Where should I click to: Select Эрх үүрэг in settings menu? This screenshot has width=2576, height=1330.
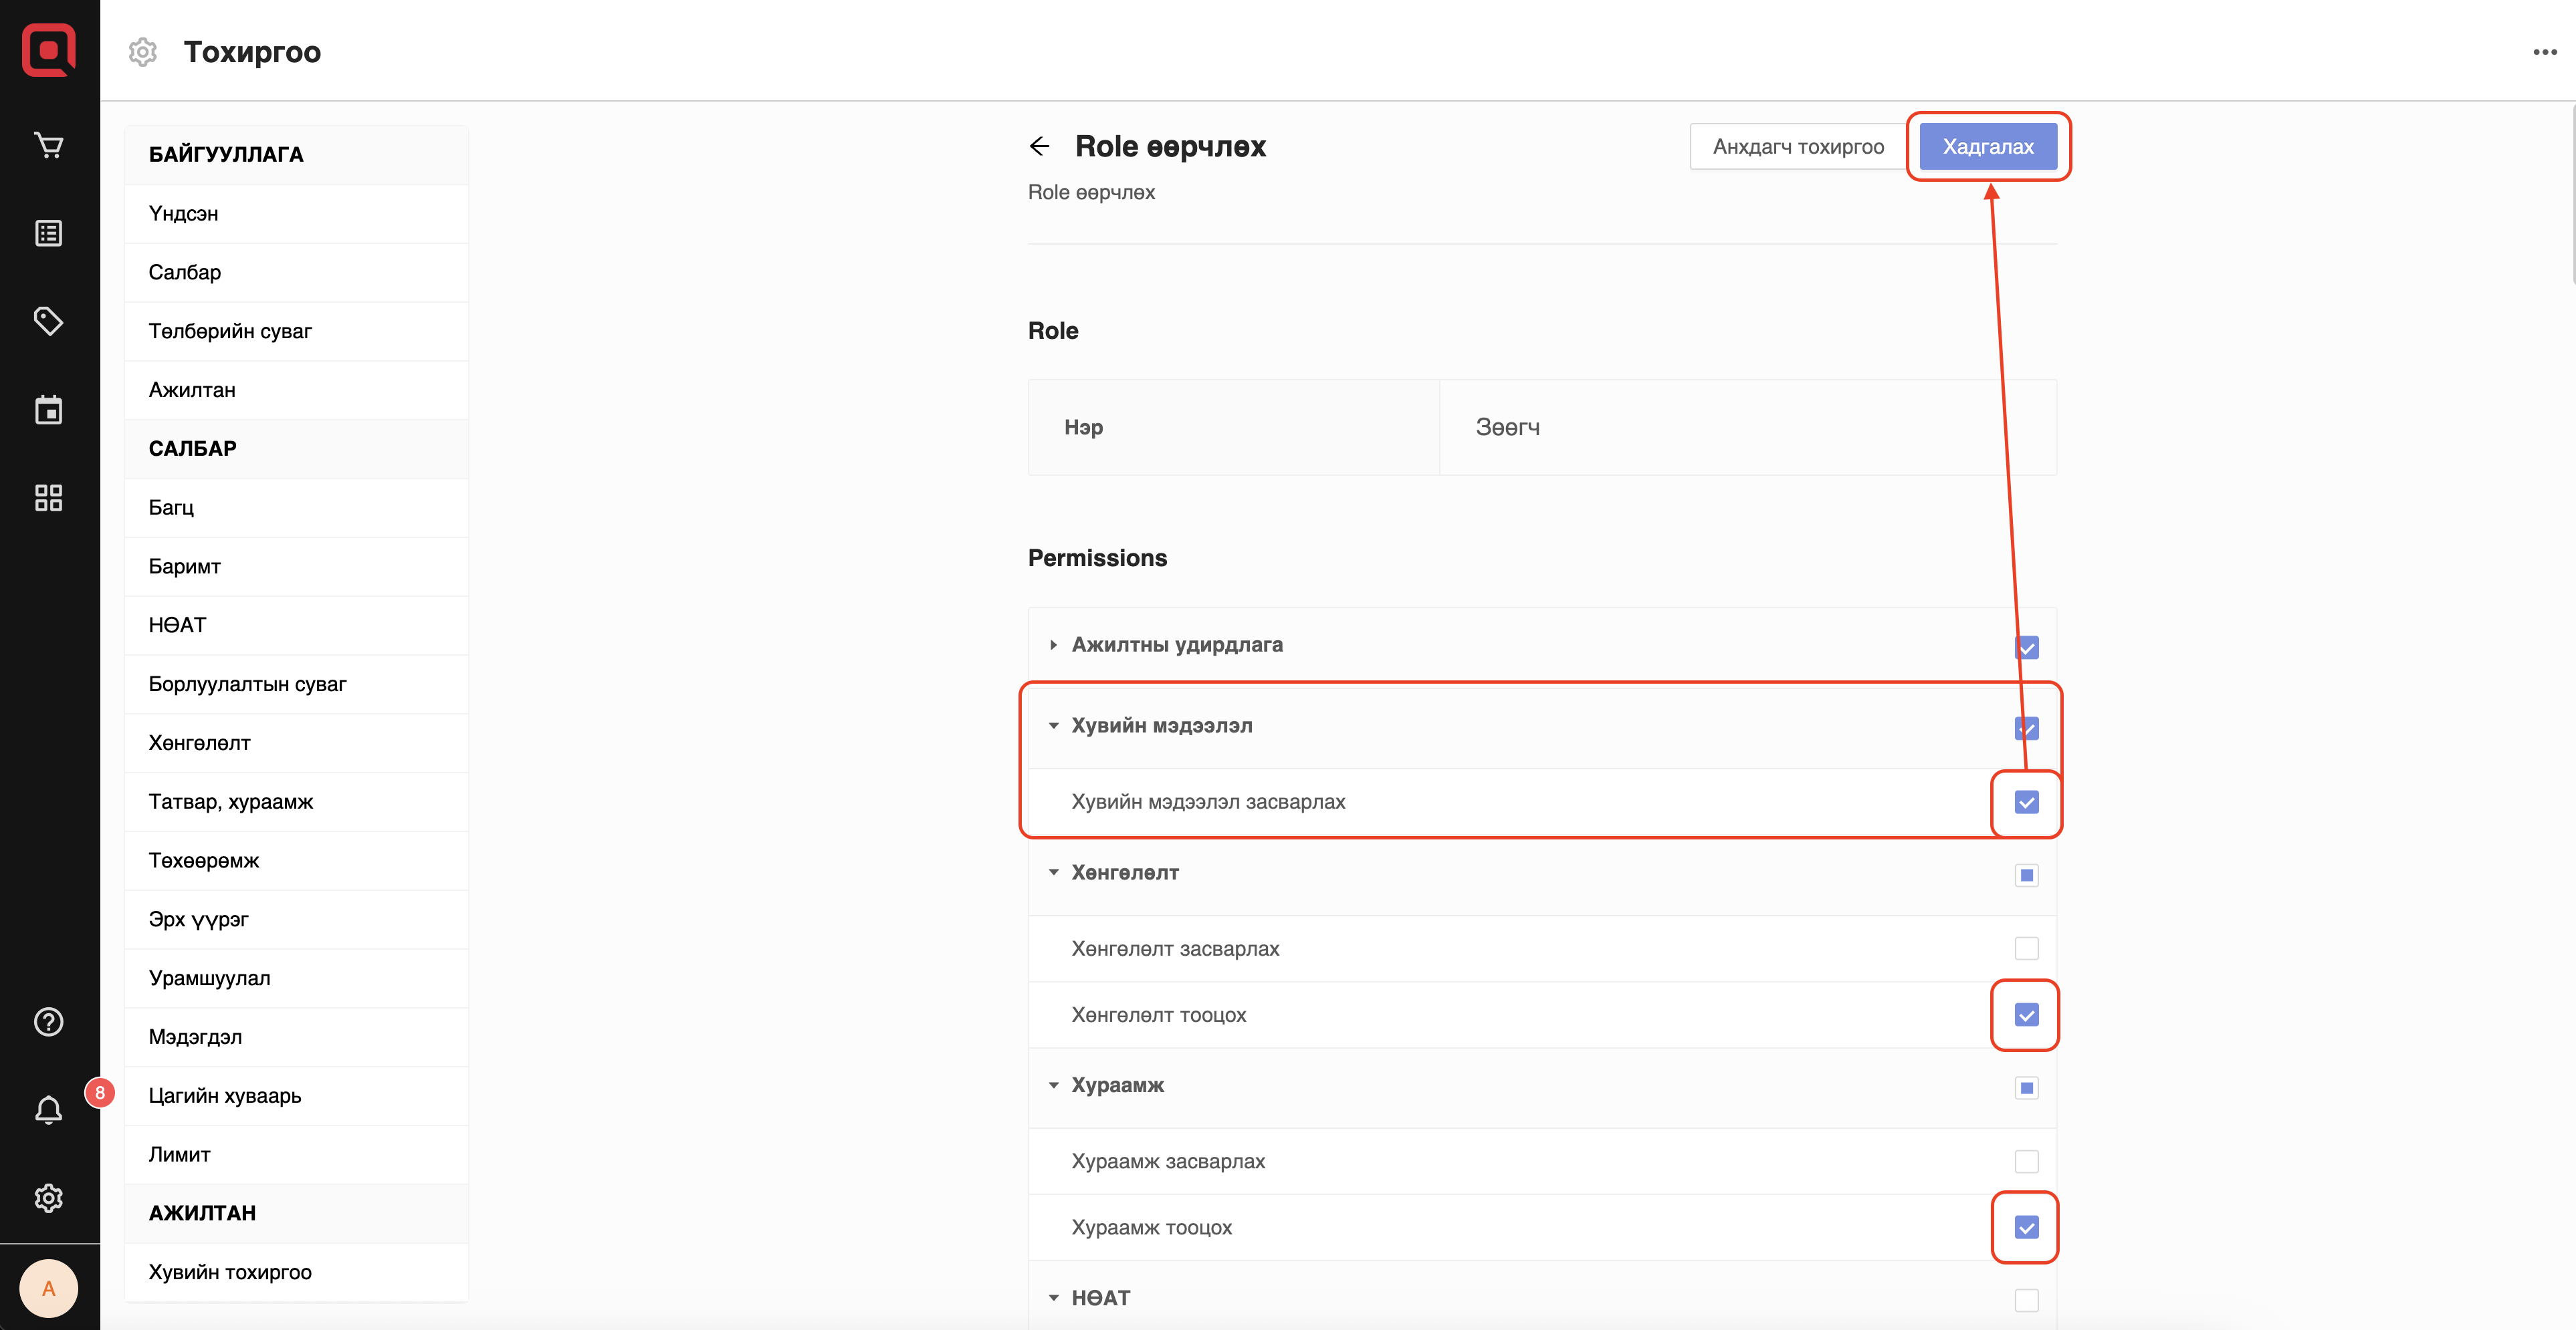(x=198, y=920)
